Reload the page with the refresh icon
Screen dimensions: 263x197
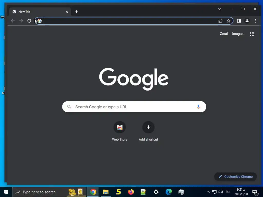pyautogui.click(x=29, y=21)
